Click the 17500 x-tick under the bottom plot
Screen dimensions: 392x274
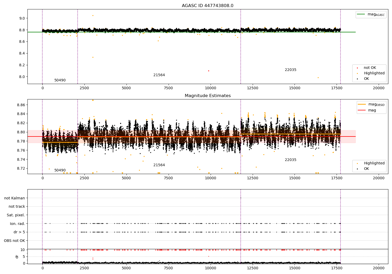(337, 268)
